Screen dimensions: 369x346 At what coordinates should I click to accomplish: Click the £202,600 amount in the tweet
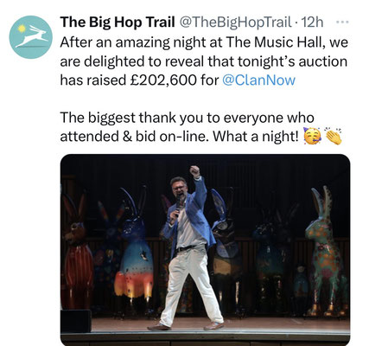pyautogui.click(x=163, y=80)
